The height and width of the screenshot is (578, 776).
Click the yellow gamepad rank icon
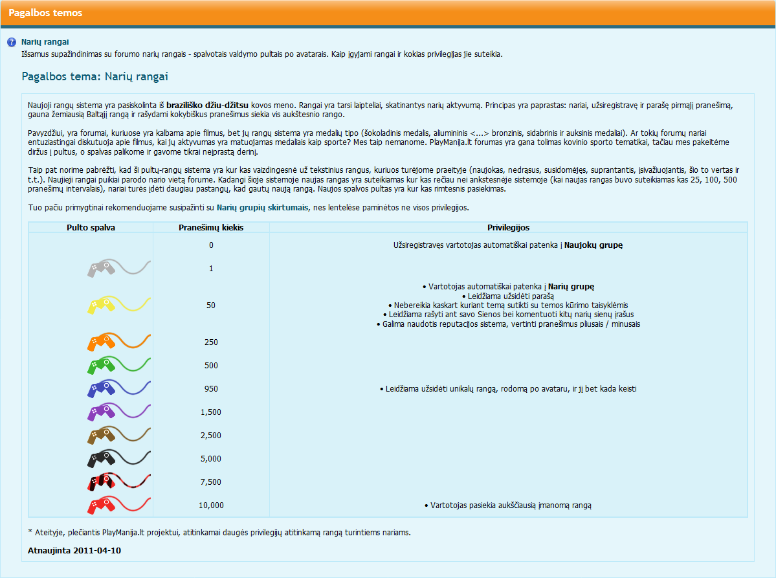[x=119, y=305]
